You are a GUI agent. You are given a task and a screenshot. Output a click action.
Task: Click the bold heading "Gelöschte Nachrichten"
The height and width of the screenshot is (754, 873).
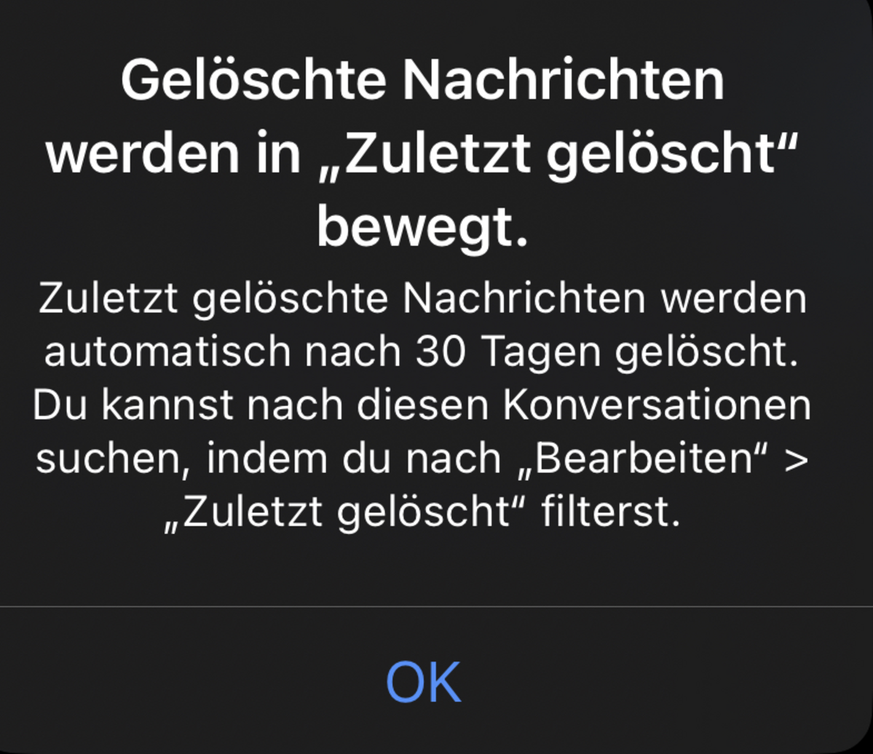pyautogui.click(x=422, y=80)
